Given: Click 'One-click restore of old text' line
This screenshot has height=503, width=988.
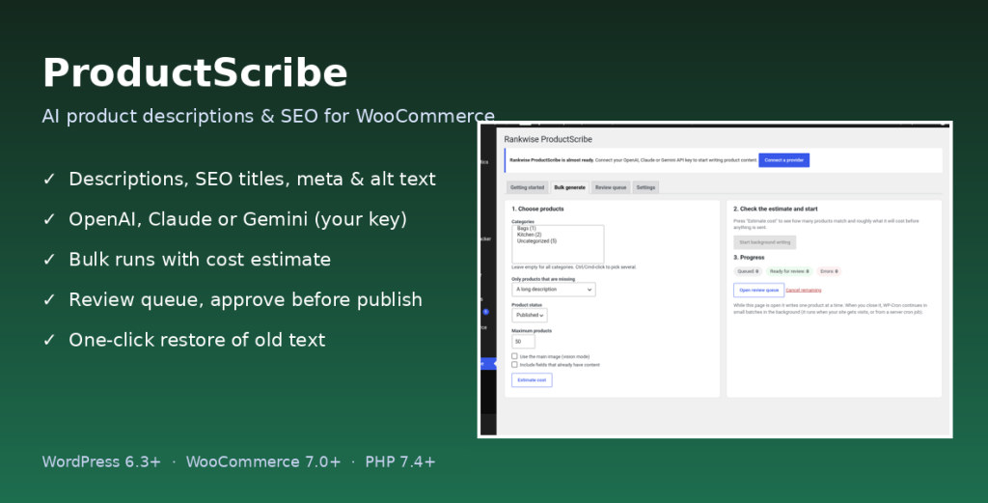Looking at the screenshot, I should [x=197, y=340].
